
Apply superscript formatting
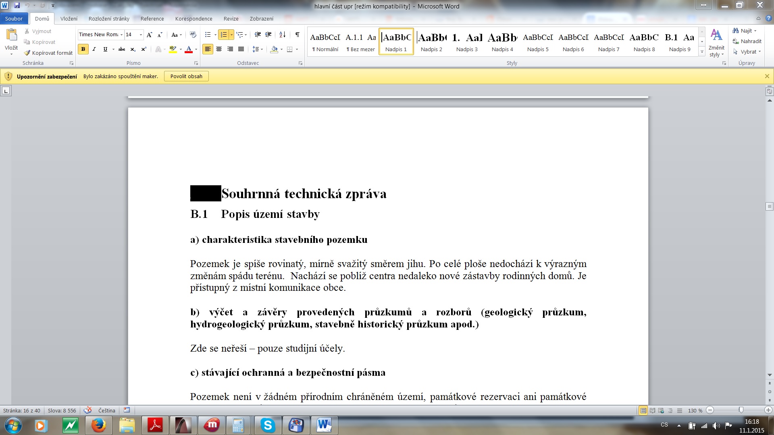coord(144,49)
